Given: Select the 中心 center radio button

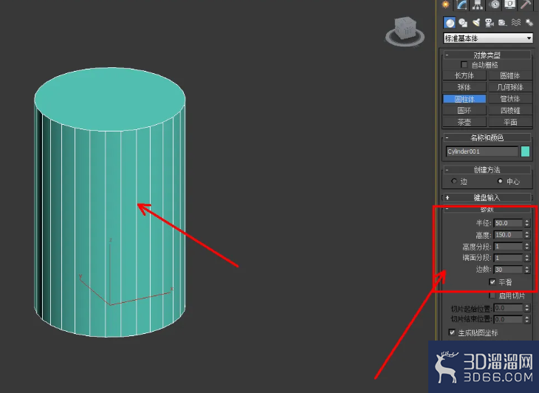Looking at the screenshot, I should [500, 181].
